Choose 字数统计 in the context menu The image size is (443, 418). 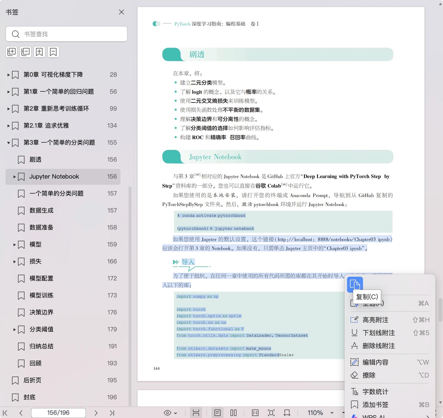[x=375, y=392]
